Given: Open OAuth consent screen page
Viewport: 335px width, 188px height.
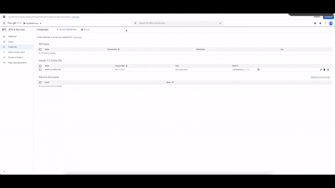Looking at the screenshot, I should tap(17, 52).
